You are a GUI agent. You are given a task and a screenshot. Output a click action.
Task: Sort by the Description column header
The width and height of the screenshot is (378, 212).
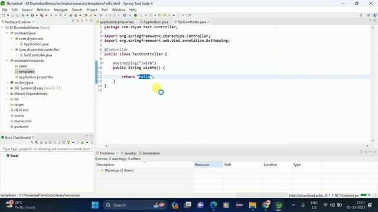point(144,165)
